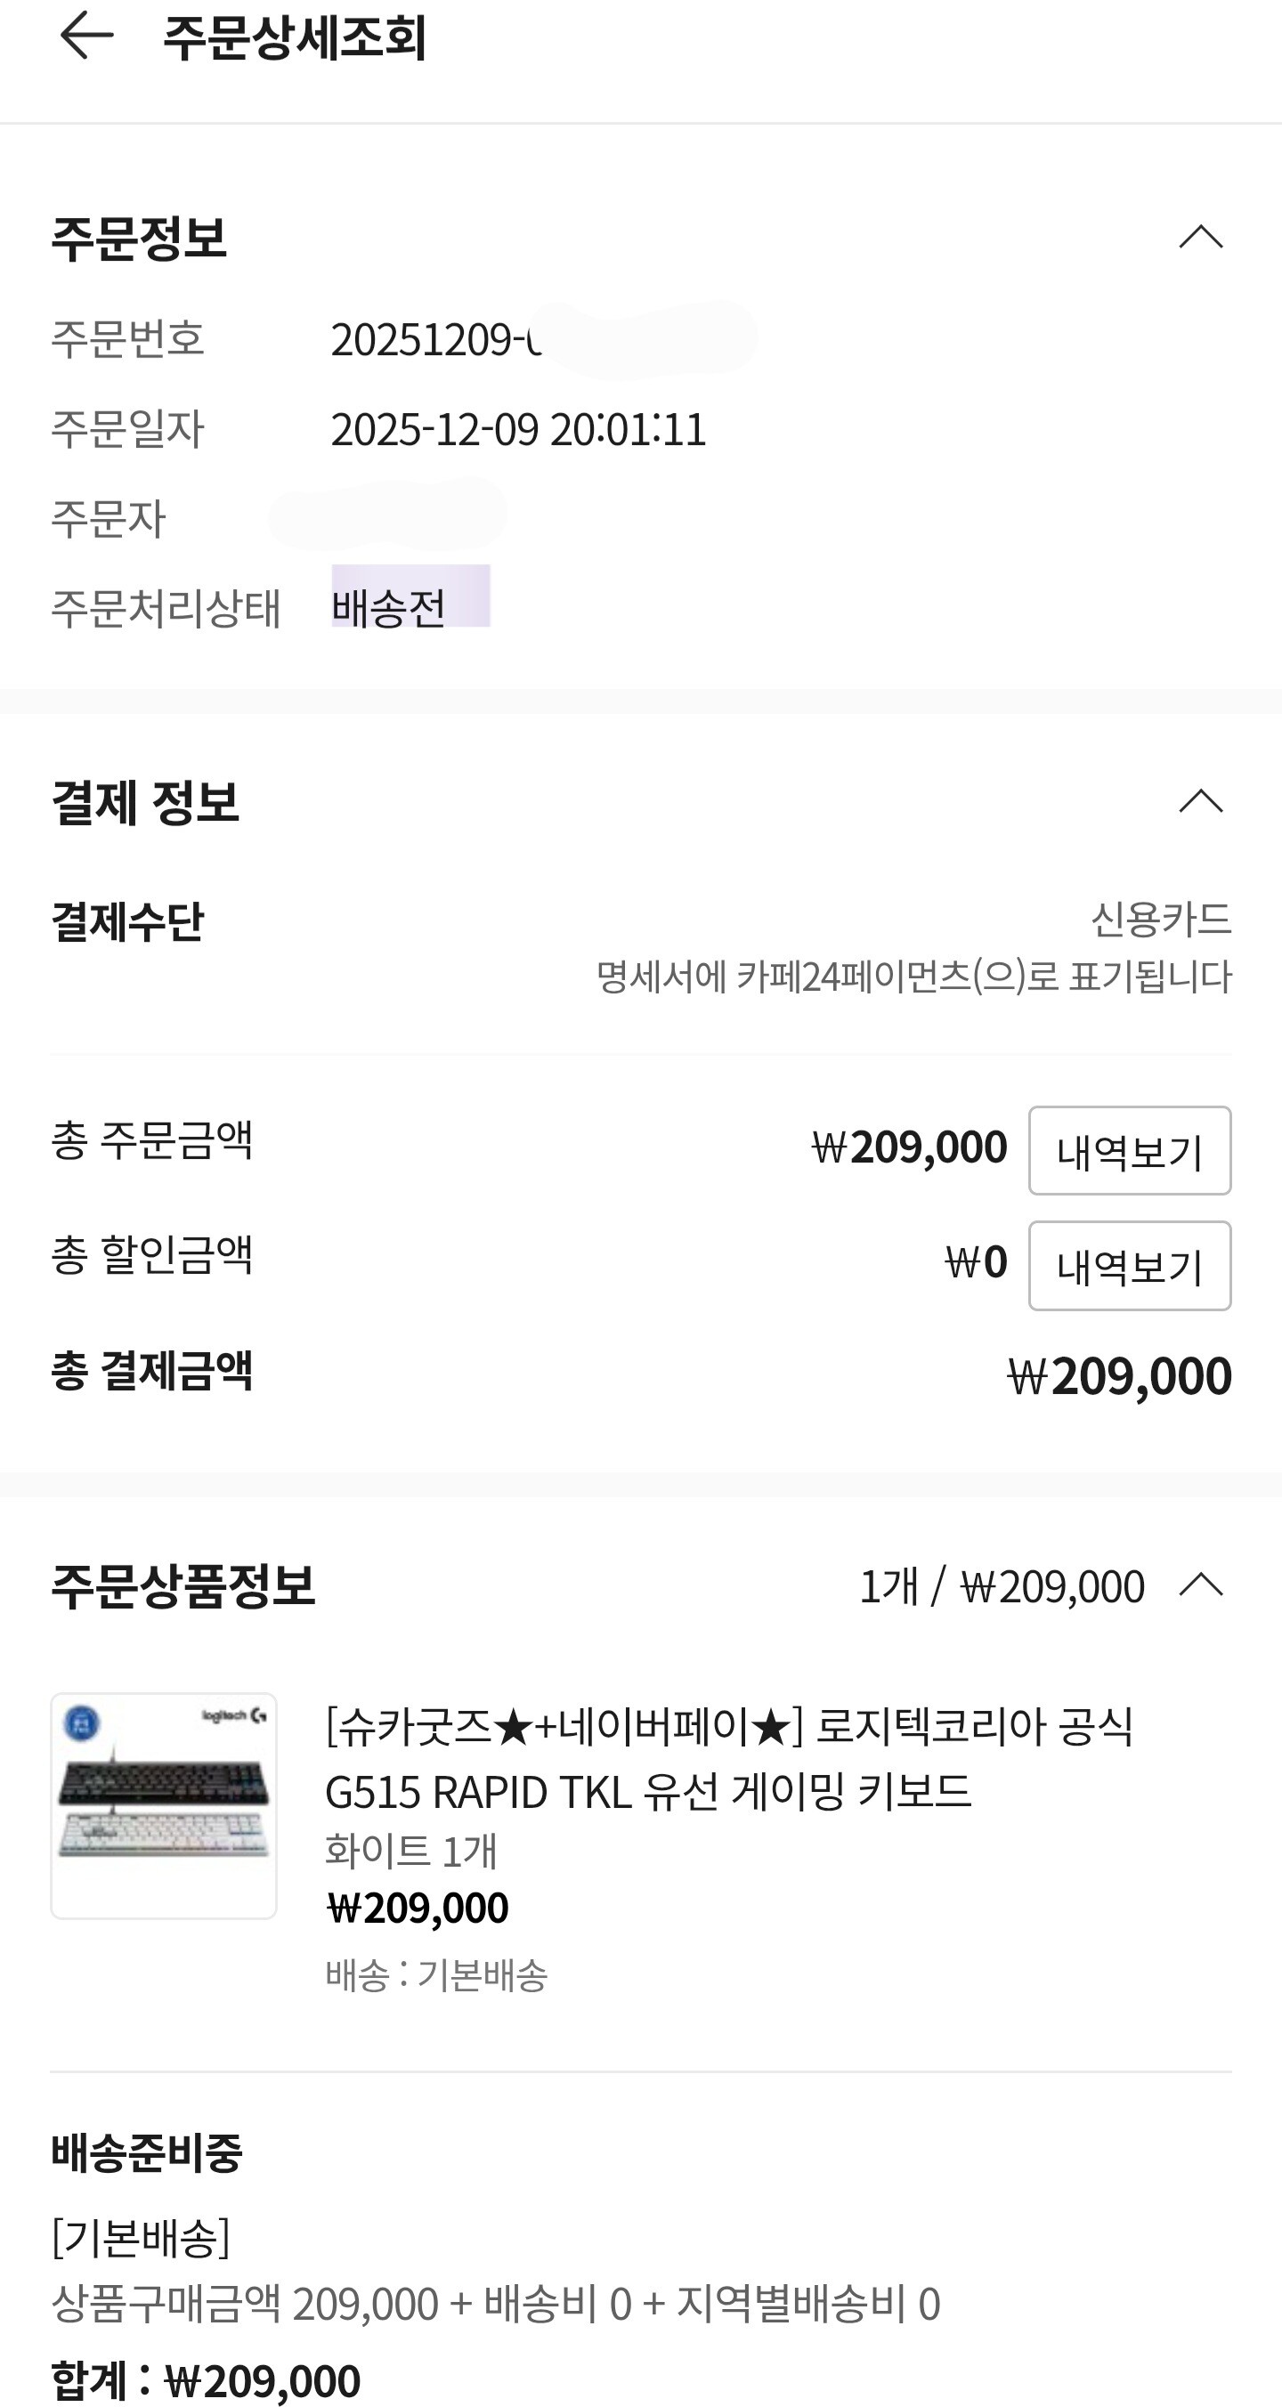
Task: Collapse the 결제 정보 section
Action: [1201, 801]
